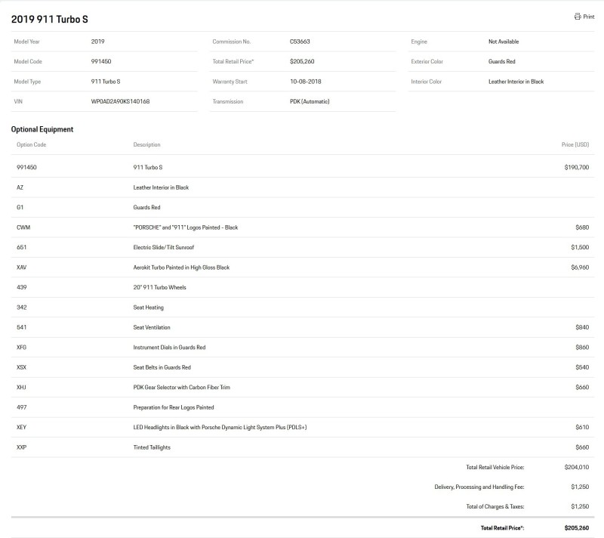Select PDK Gear Selector with Carbon Fiber Trim

(182, 388)
